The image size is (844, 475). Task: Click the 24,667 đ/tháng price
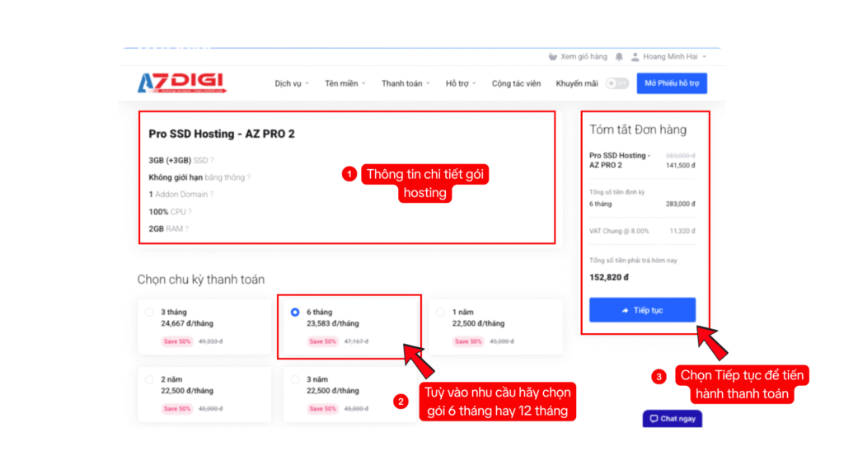[x=187, y=323]
